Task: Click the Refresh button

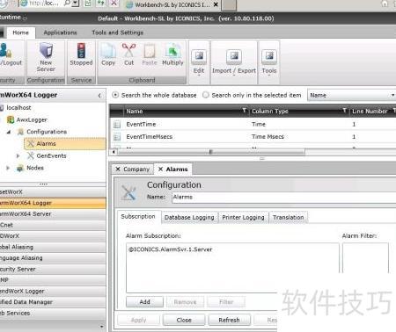Action: [x=229, y=320]
